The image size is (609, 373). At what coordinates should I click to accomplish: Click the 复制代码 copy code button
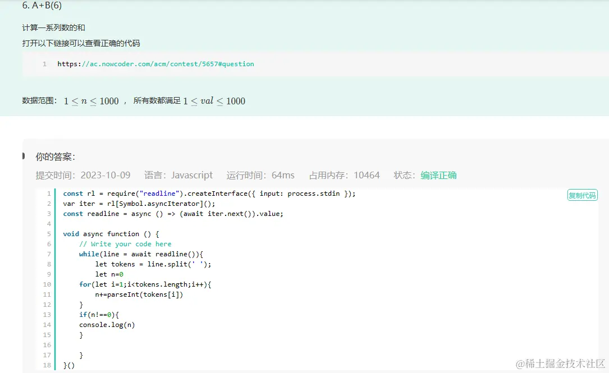[x=582, y=195]
